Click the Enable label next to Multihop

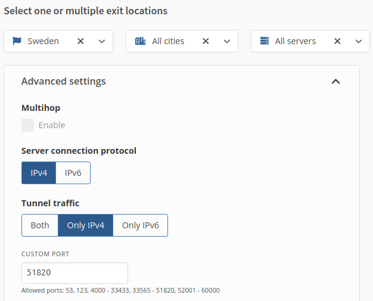[x=52, y=125]
